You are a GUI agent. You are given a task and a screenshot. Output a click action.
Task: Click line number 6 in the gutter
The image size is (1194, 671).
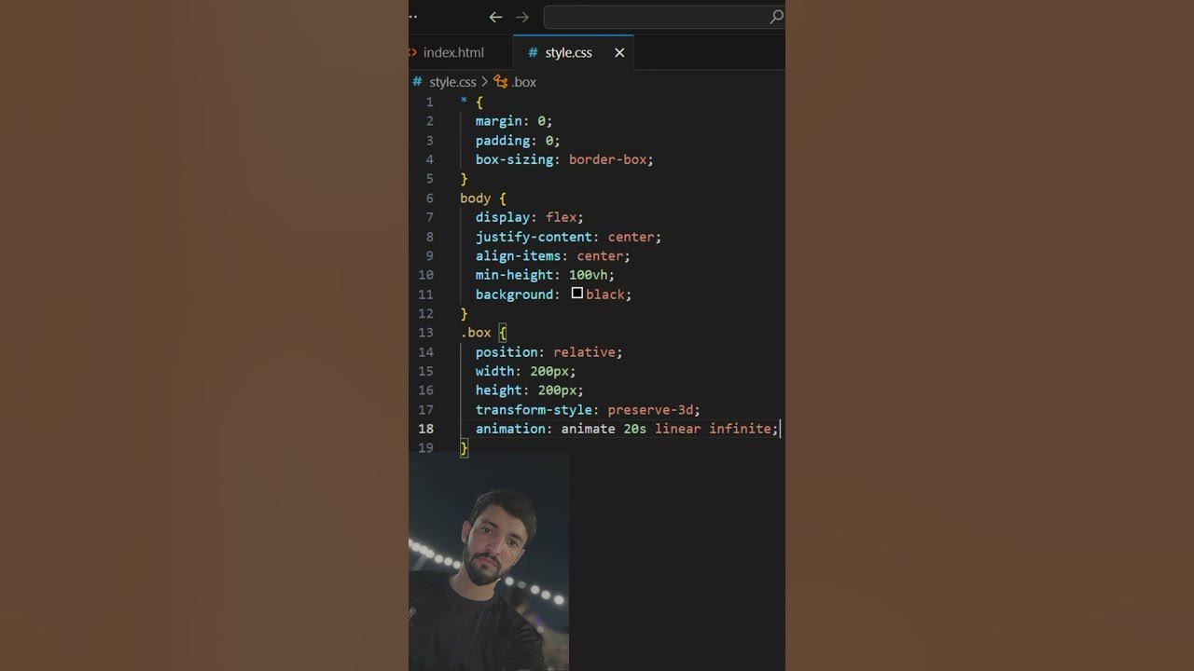pos(429,199)
